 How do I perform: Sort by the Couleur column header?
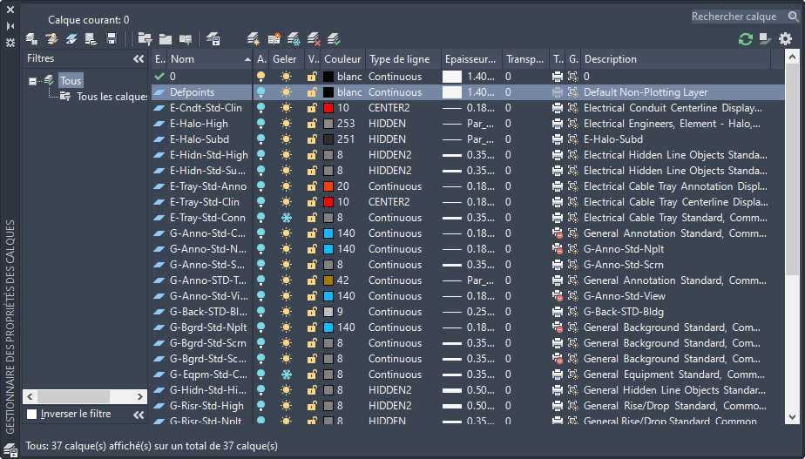click(x=342, y=59)
